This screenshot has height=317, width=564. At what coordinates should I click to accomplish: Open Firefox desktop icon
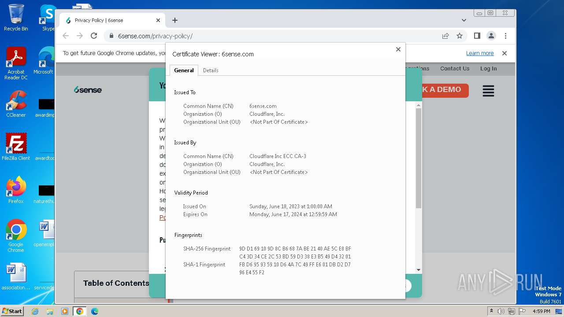click(x=16, y=190)
